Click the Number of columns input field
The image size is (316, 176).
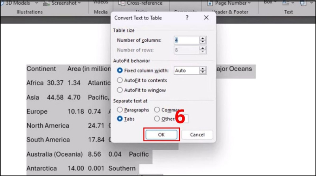[x=186, y=40]
